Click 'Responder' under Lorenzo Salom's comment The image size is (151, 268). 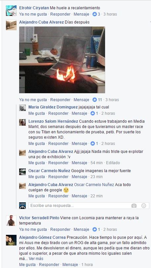point(58,144)
